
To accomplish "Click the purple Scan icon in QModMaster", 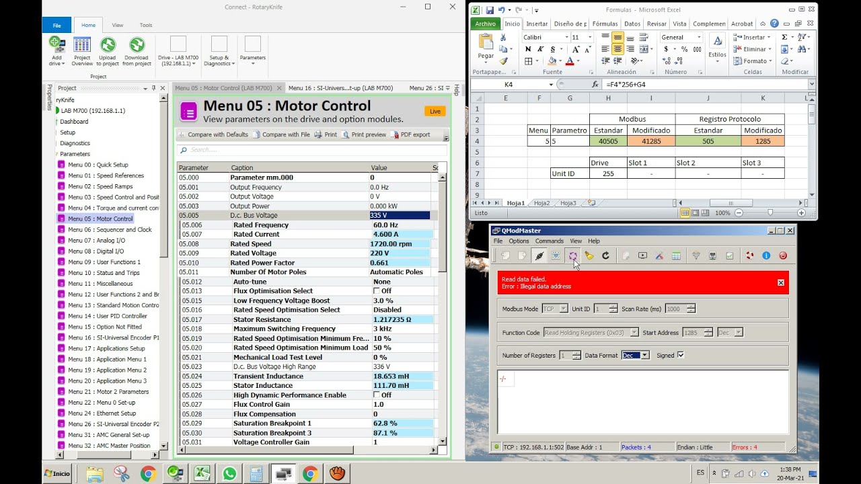I will (572, 255).
